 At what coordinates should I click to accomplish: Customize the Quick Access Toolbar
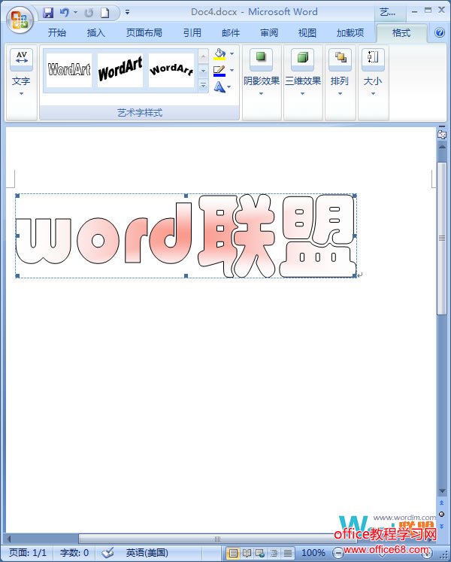(127, 13)
